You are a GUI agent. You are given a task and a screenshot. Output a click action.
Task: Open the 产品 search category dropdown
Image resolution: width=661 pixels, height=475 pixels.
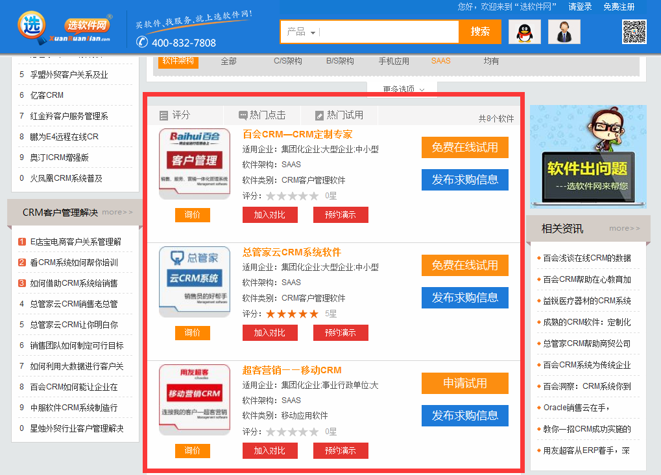point(301,32)
